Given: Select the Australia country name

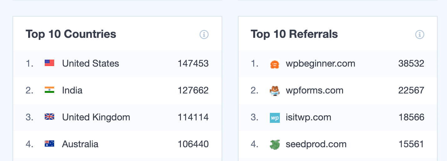Looking at the screenshot, I should coord(80,144).
